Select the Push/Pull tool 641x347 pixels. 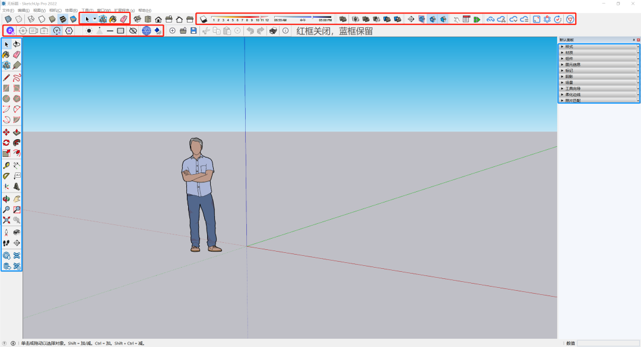(17, 132)
